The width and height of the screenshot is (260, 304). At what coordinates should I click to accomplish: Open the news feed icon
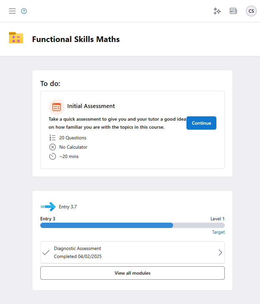point(233,11)
